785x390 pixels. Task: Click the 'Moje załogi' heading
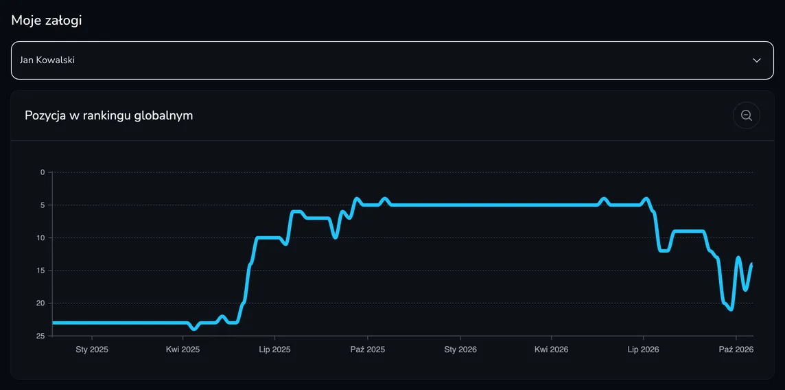[x=47, y=21]
